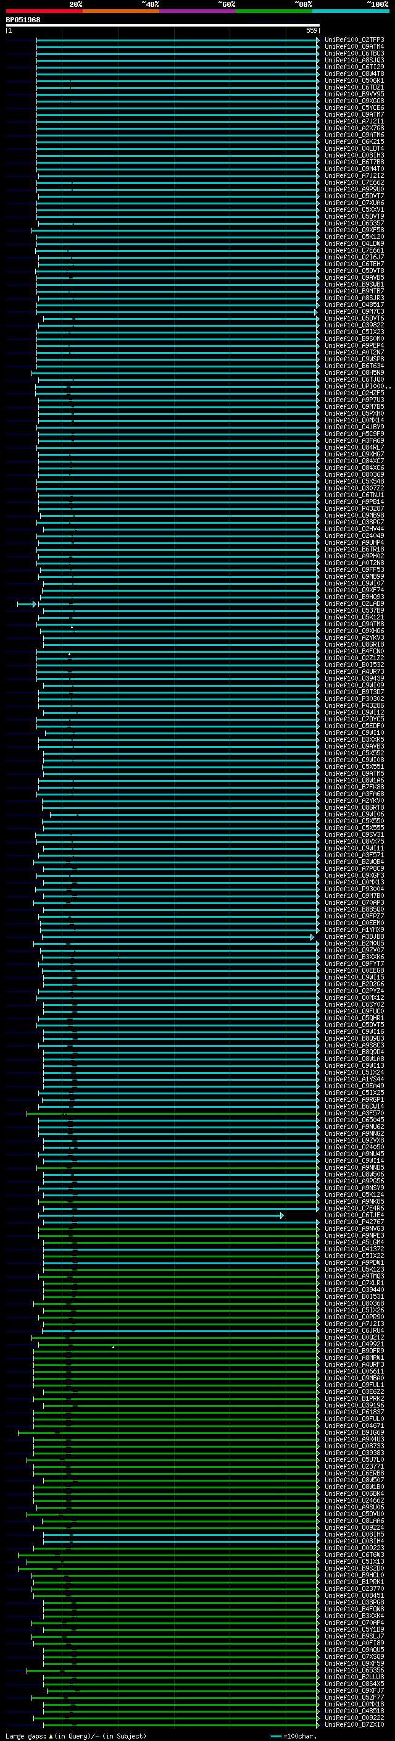The image size is (395, 1741).
Task: Click the UniRef100_Q5K120 label
Action: coord(354,237)
